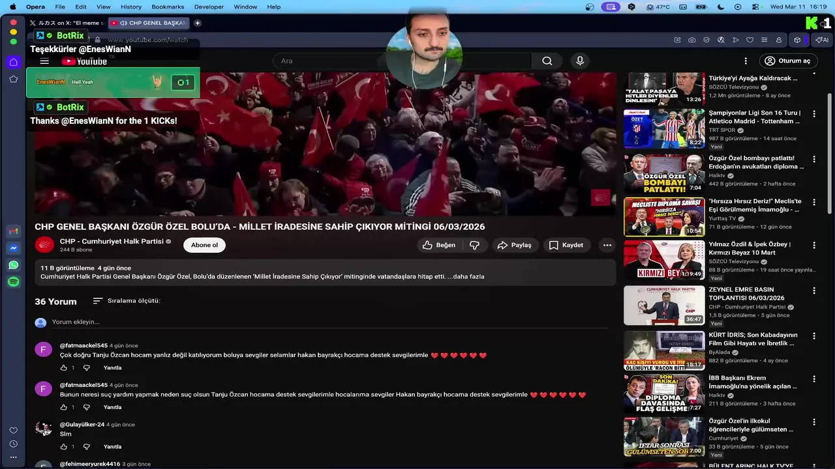Click the Abone ol subscribe button

[x=204, y=245]
